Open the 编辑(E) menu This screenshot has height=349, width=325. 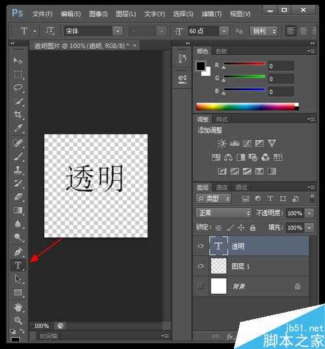[71, 14]
